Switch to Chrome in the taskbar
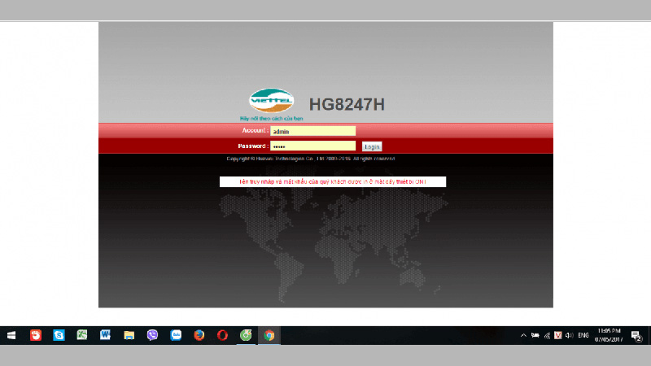This screenshot has height=366, width=651. coord(269,335)
